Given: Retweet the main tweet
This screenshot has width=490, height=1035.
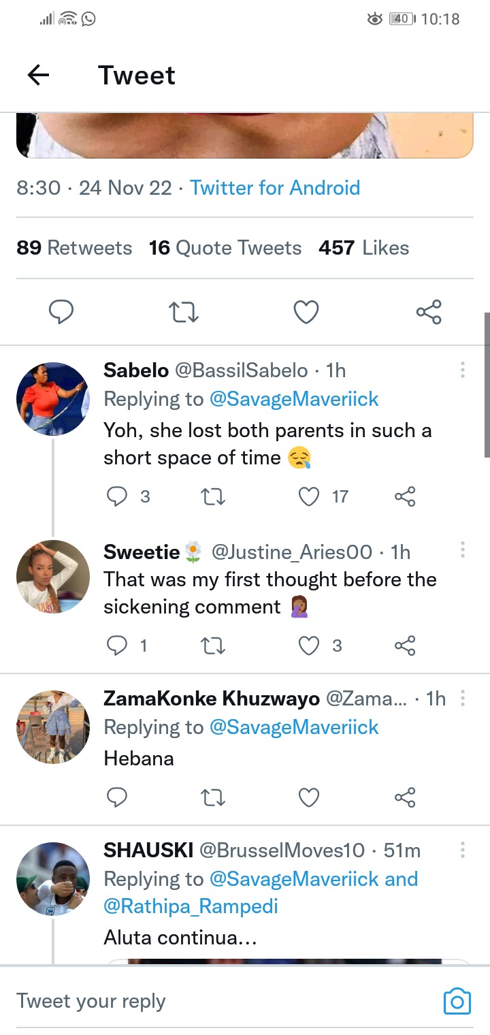Looking at the screenshot, I should point(183,313).
